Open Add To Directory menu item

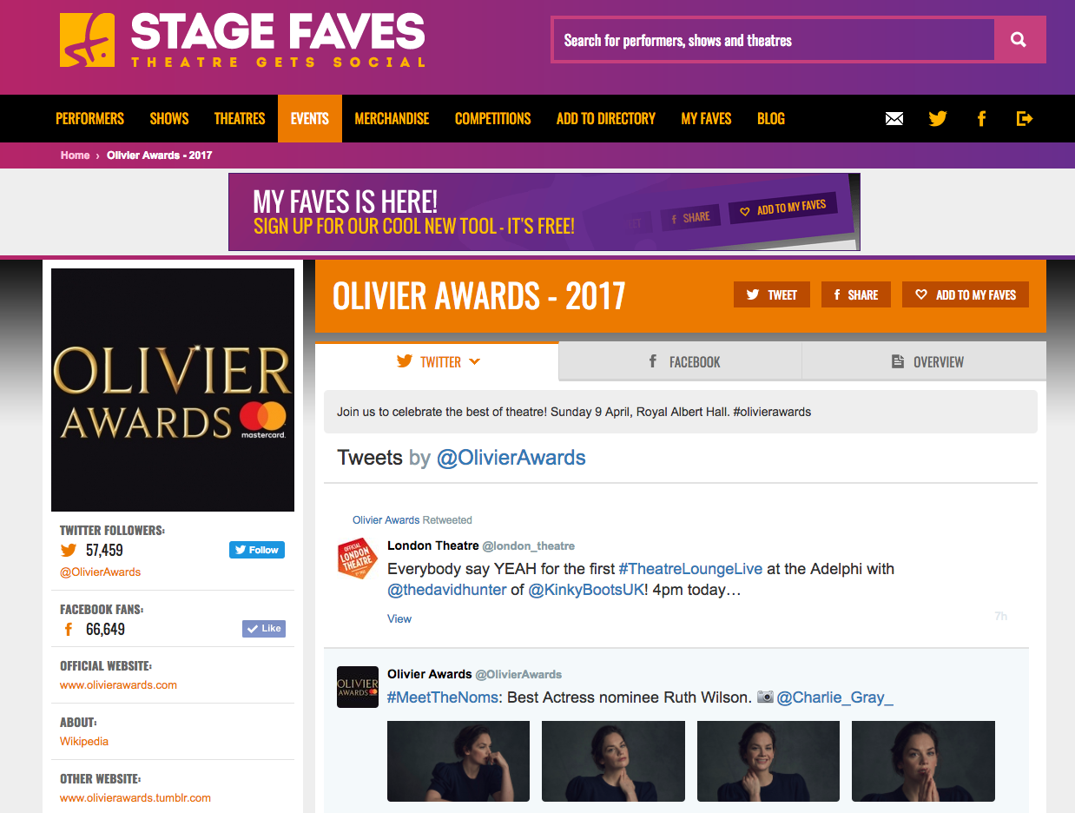click(606, 119)
